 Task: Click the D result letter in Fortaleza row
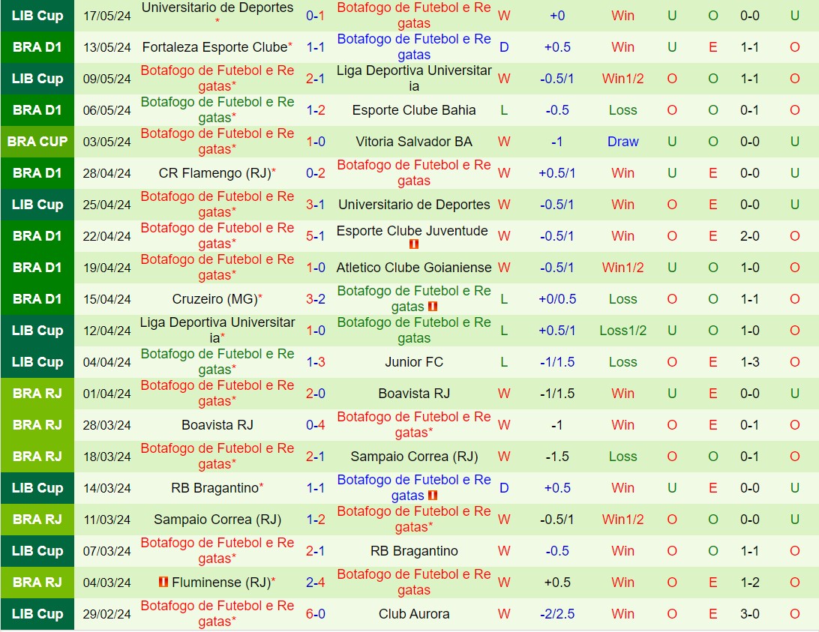coord(504,47)
